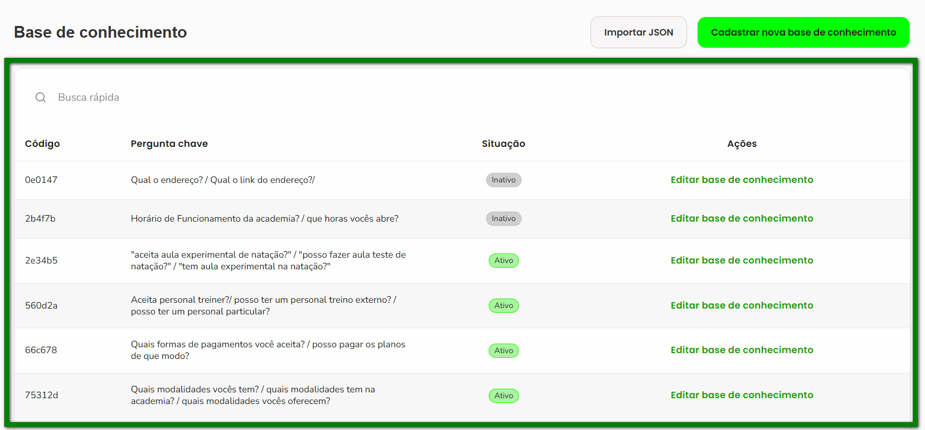Click the Código column header
The height and width of the screenshot is (430, 925).
pyautogui.click(x=42, y=144)
